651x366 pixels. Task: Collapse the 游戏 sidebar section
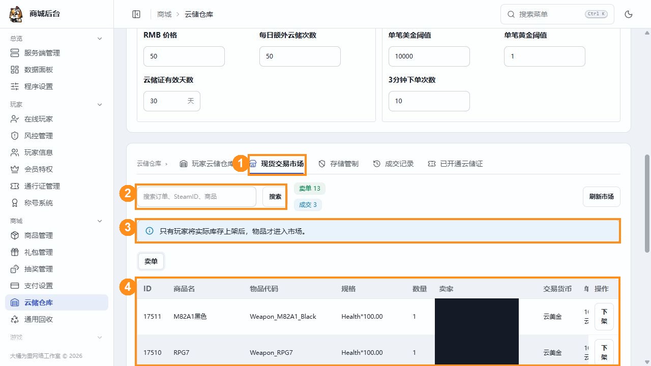100,338
